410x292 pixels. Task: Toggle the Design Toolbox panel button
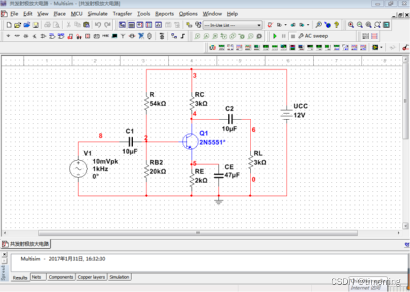(122, 25)
